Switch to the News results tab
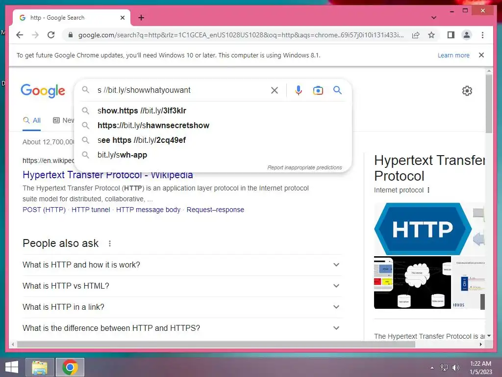 coord(64,121)
